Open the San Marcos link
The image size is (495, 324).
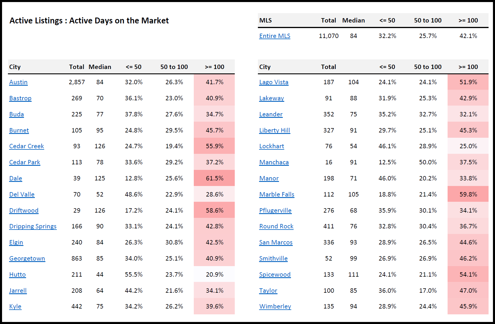[x=276, y=242]
